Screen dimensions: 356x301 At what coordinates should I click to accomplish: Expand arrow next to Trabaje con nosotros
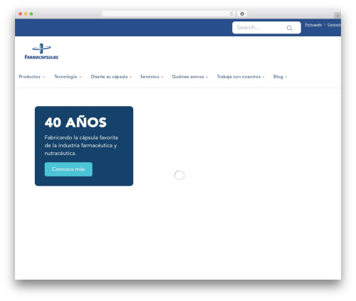click(263, 77)
